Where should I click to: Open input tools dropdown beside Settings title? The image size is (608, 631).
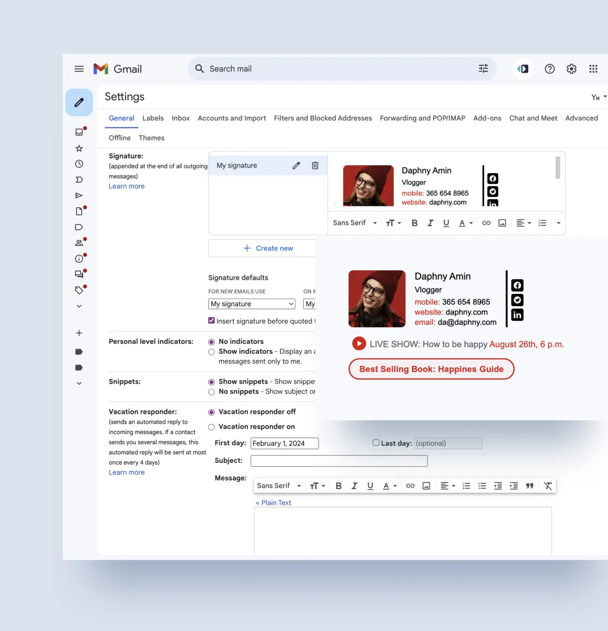point(599,97)
